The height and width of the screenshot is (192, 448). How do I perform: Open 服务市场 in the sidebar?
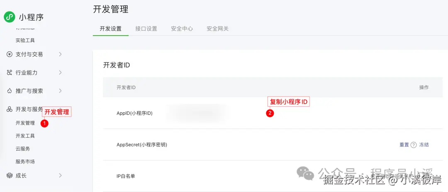tap(25, 162)
